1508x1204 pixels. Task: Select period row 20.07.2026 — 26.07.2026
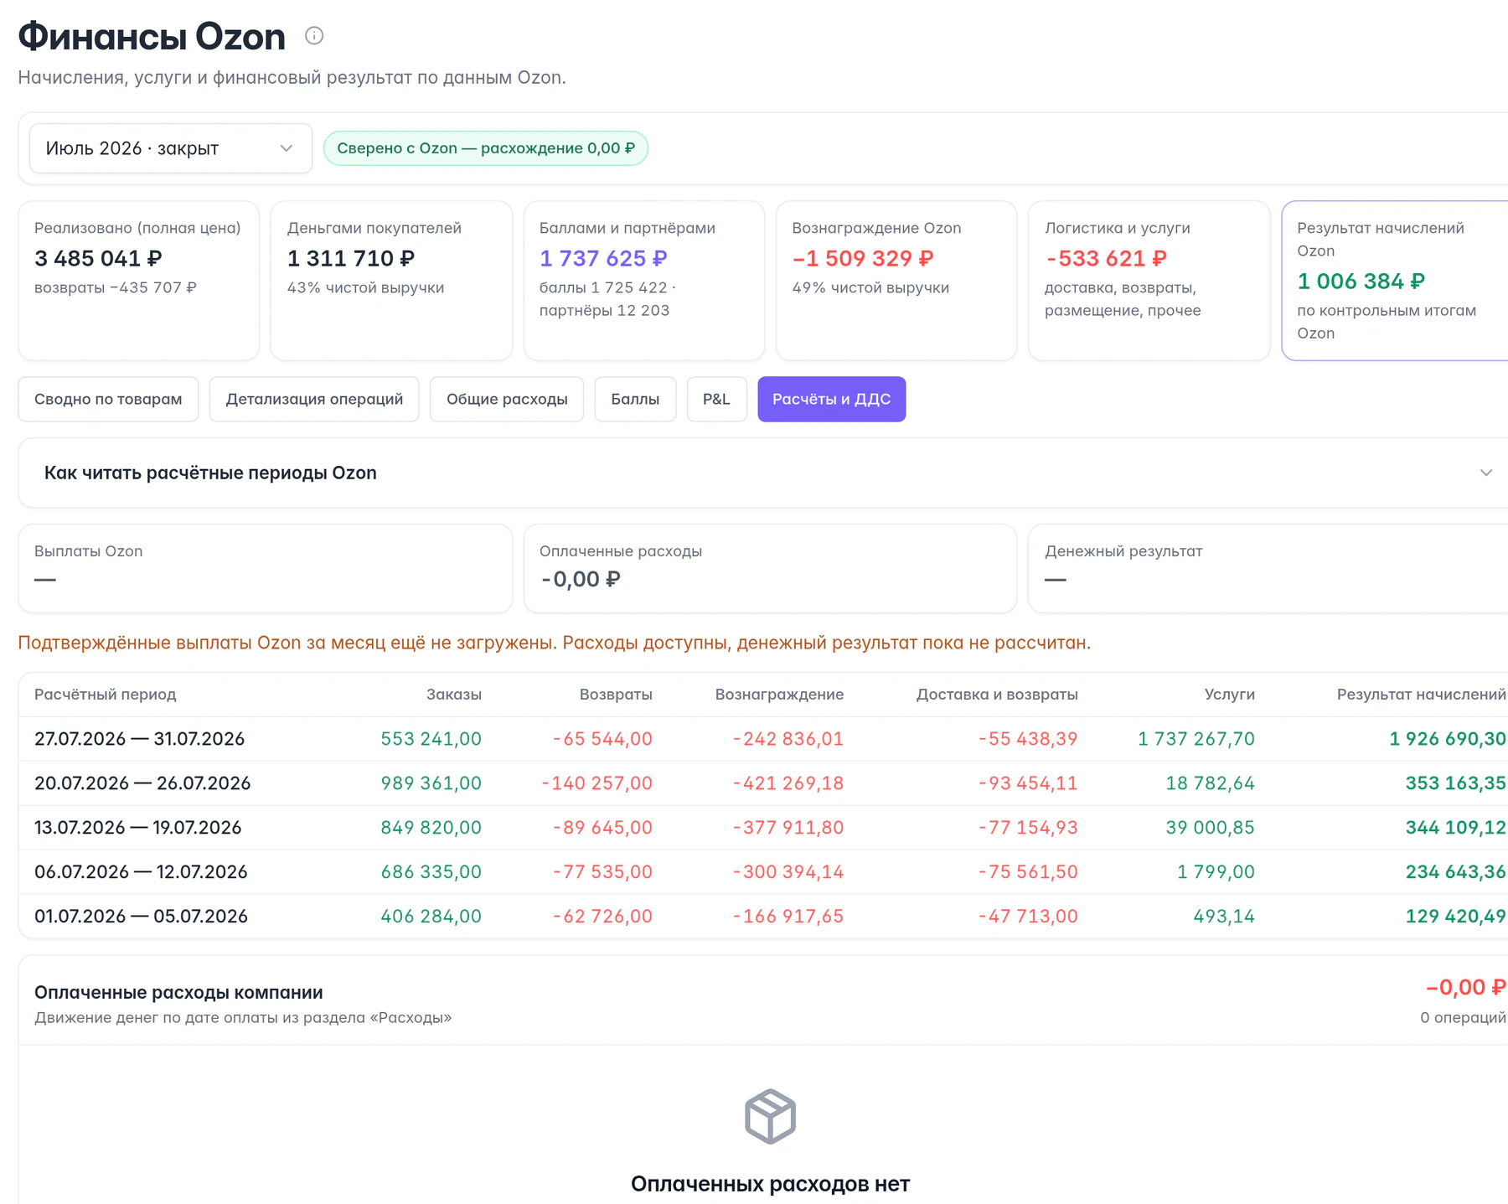[x=763, y=783]
